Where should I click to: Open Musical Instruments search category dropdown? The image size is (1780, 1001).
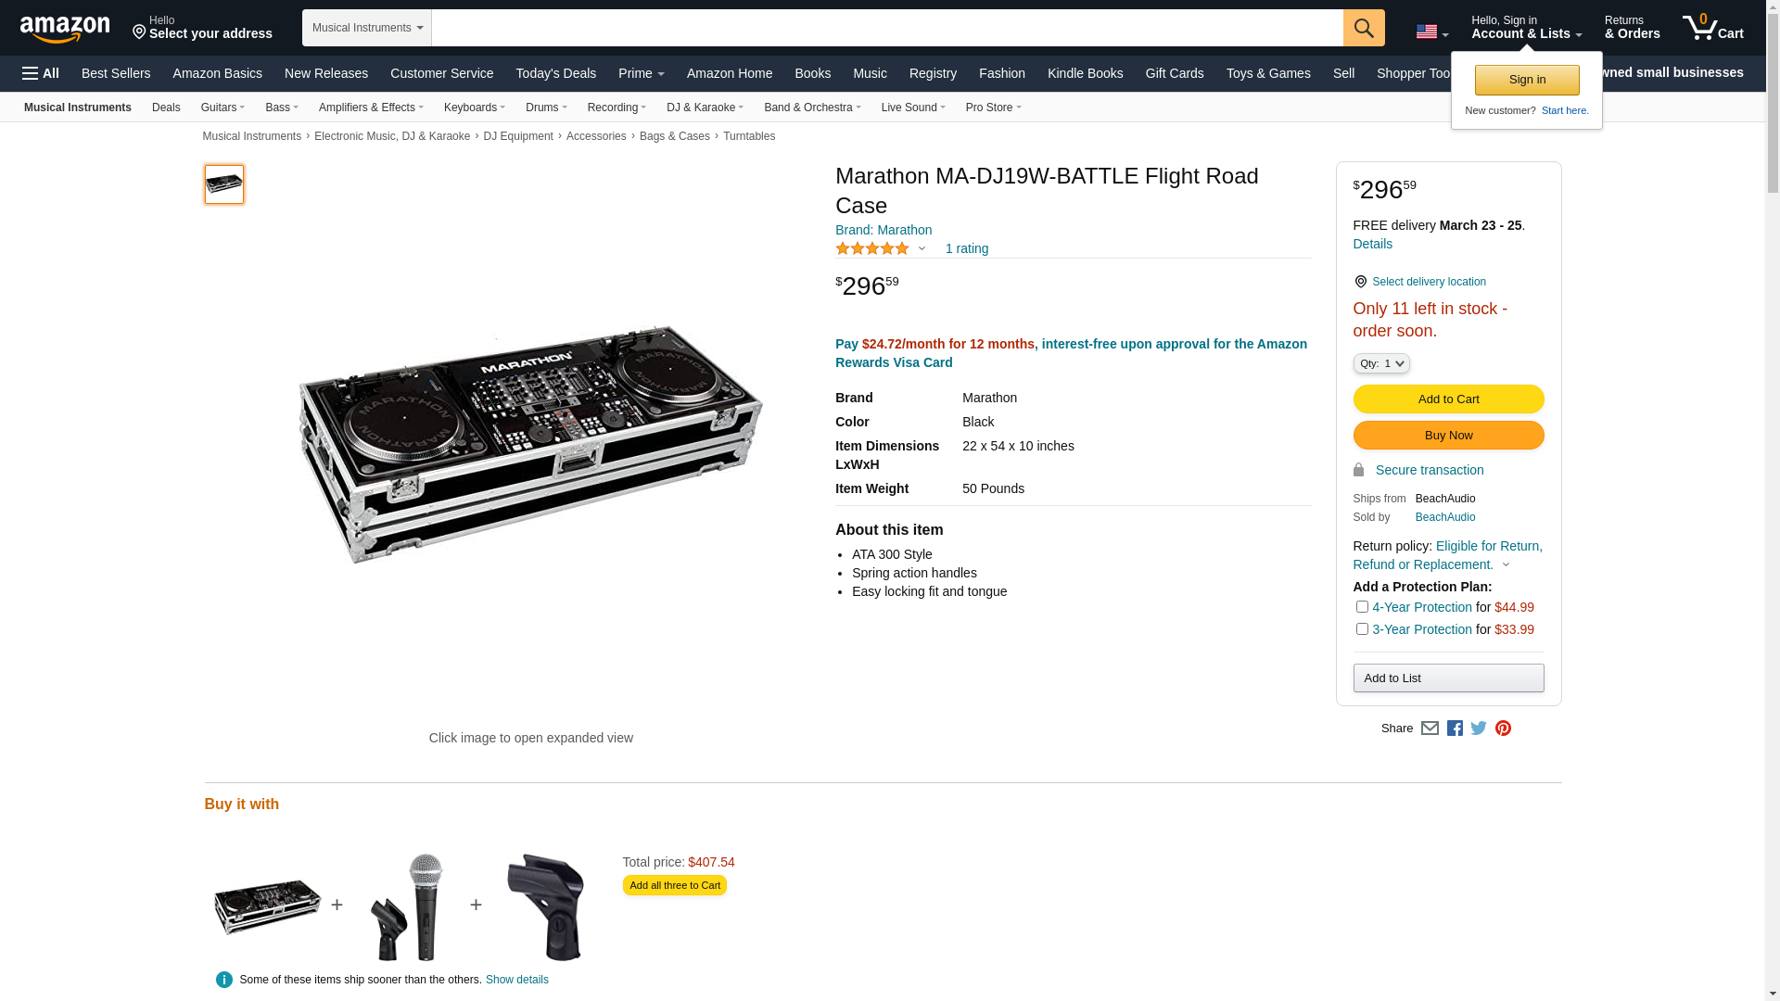click(367, 28)
